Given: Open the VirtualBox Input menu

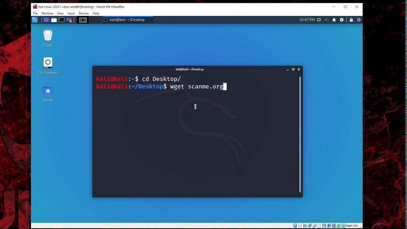Looking at the screenshot, I should 71,13.
